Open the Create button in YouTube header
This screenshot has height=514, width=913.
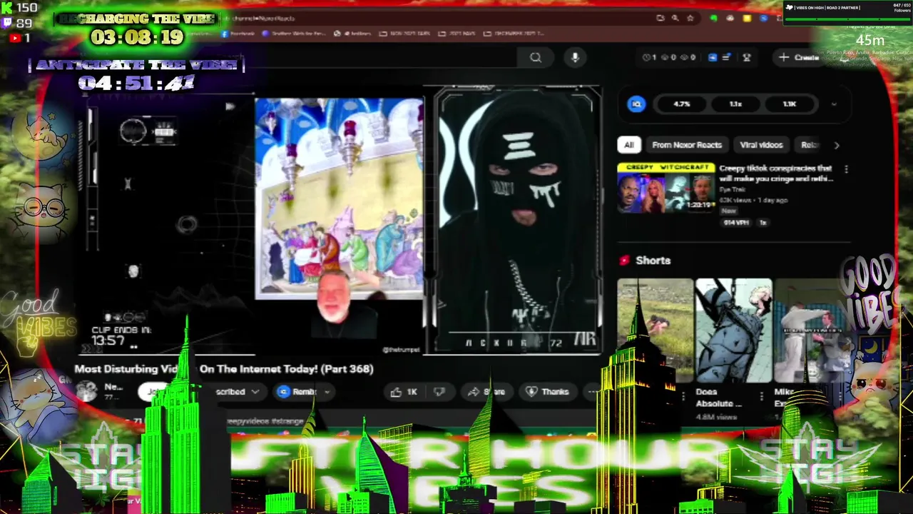[799, 57]
